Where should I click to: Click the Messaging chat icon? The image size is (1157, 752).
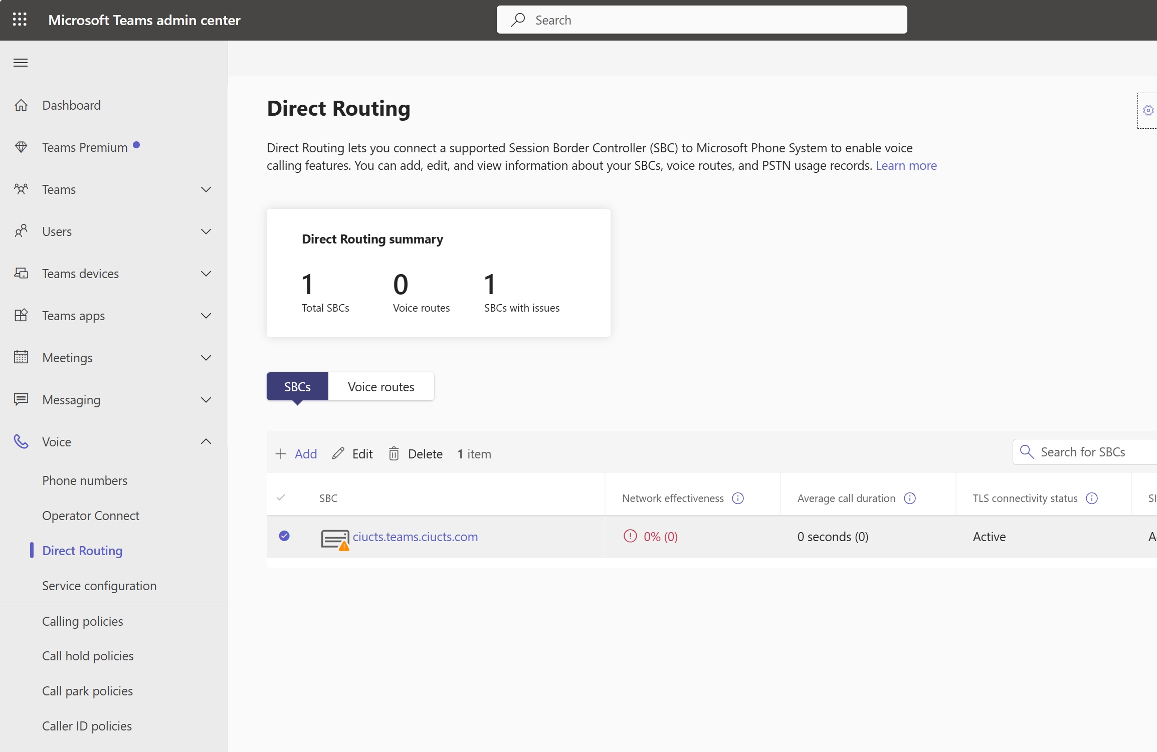click(21, 399)
